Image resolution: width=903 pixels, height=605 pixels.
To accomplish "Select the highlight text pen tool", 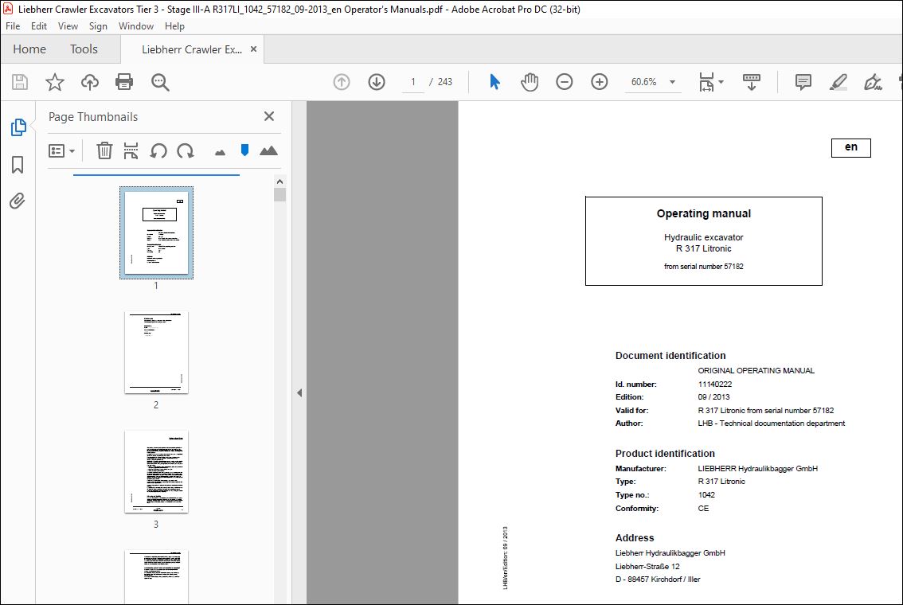I will pyautogui.click(x=838, y=82).
